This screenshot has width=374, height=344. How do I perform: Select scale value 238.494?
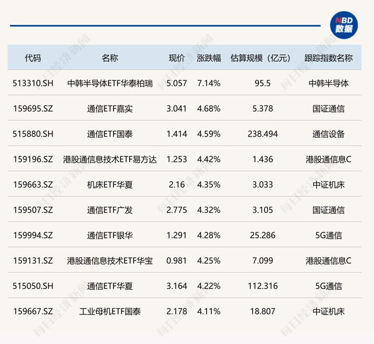tap(262, 134)
